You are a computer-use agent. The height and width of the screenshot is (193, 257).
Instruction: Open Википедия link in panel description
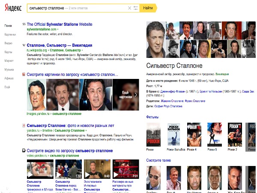tap(222, 74)
